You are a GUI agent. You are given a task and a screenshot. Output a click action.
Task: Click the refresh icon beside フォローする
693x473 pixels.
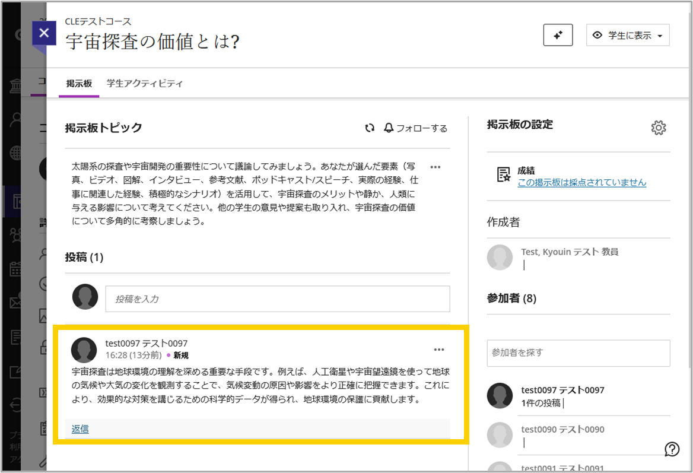pyautogui.click(x=370, y=128)
